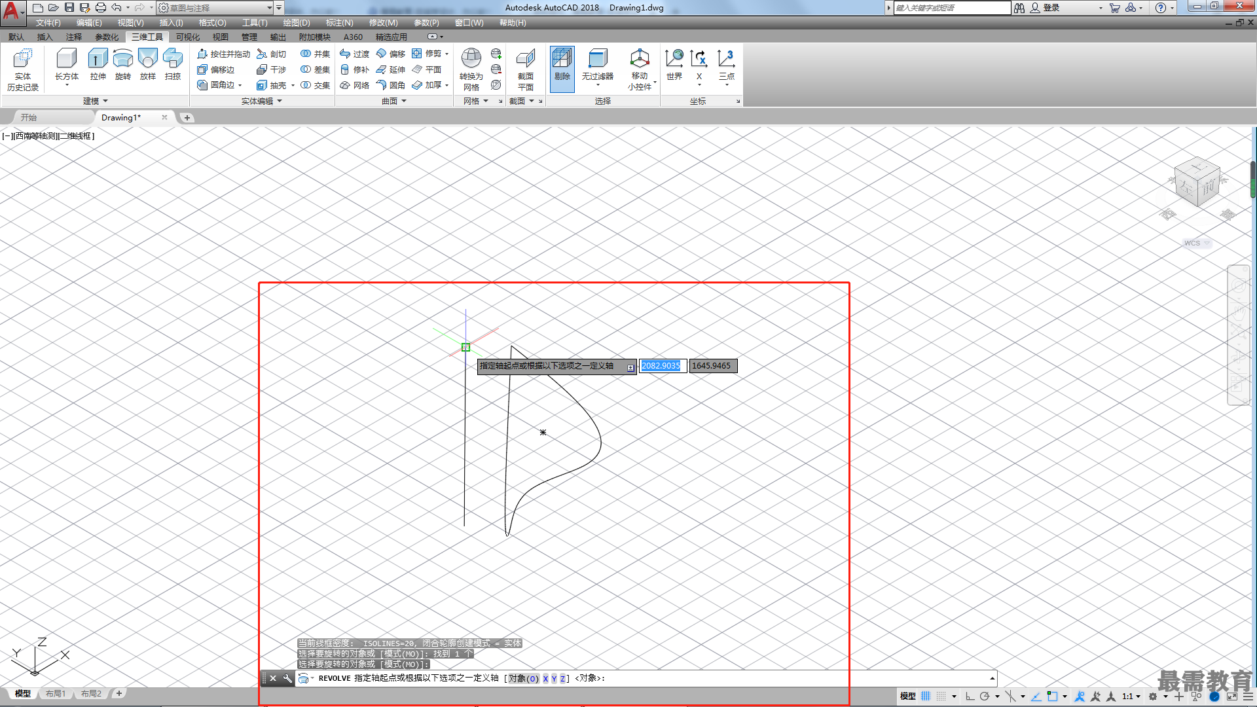The height and width of the screenshot is (707, 1257).
Task: Switch to the 布局1 layout tab
Action: click(x=56, y=694)
